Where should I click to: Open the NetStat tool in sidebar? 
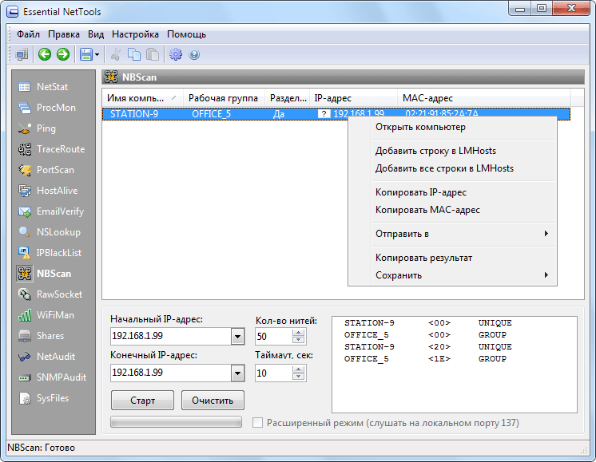pyautogui.click(x=42, y=87)
